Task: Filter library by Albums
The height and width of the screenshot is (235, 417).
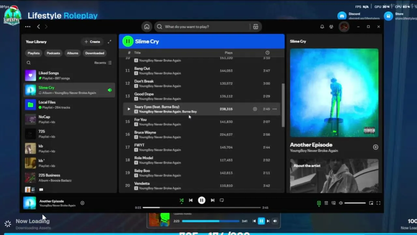Action: (x=72, y=53)
